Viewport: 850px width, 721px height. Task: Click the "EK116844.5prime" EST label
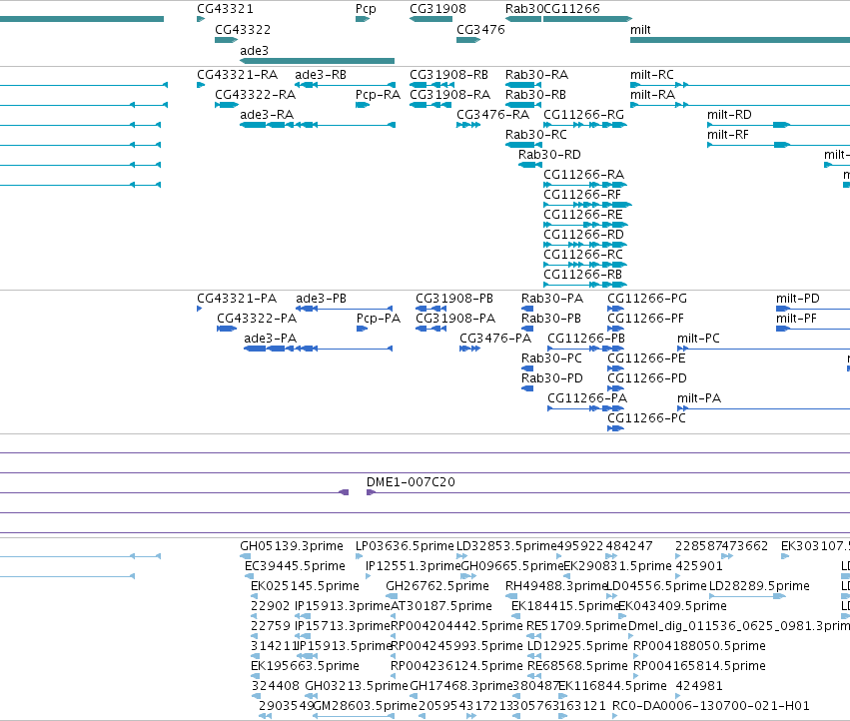click(x=612, y=686)
